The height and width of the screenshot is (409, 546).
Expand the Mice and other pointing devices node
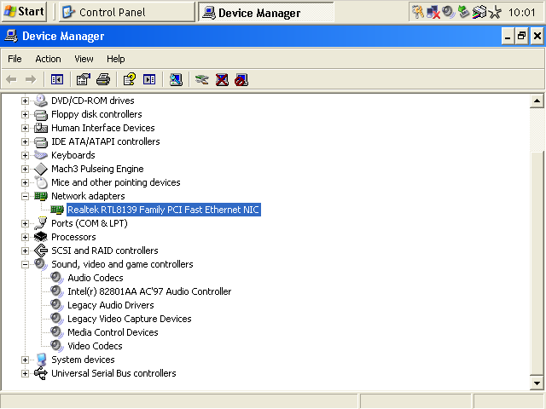(x=25, y=182)
